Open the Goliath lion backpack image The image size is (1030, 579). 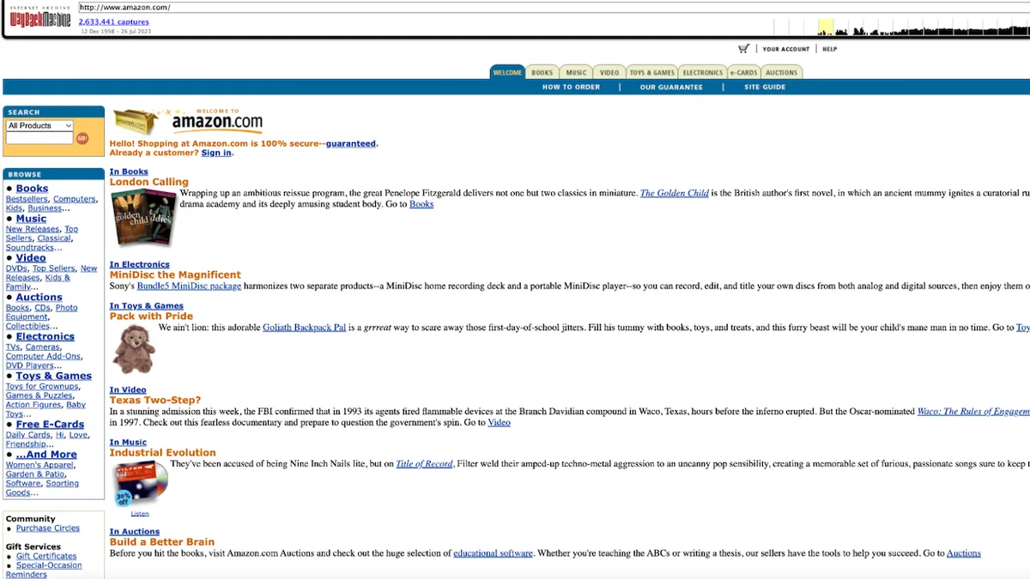133,348
